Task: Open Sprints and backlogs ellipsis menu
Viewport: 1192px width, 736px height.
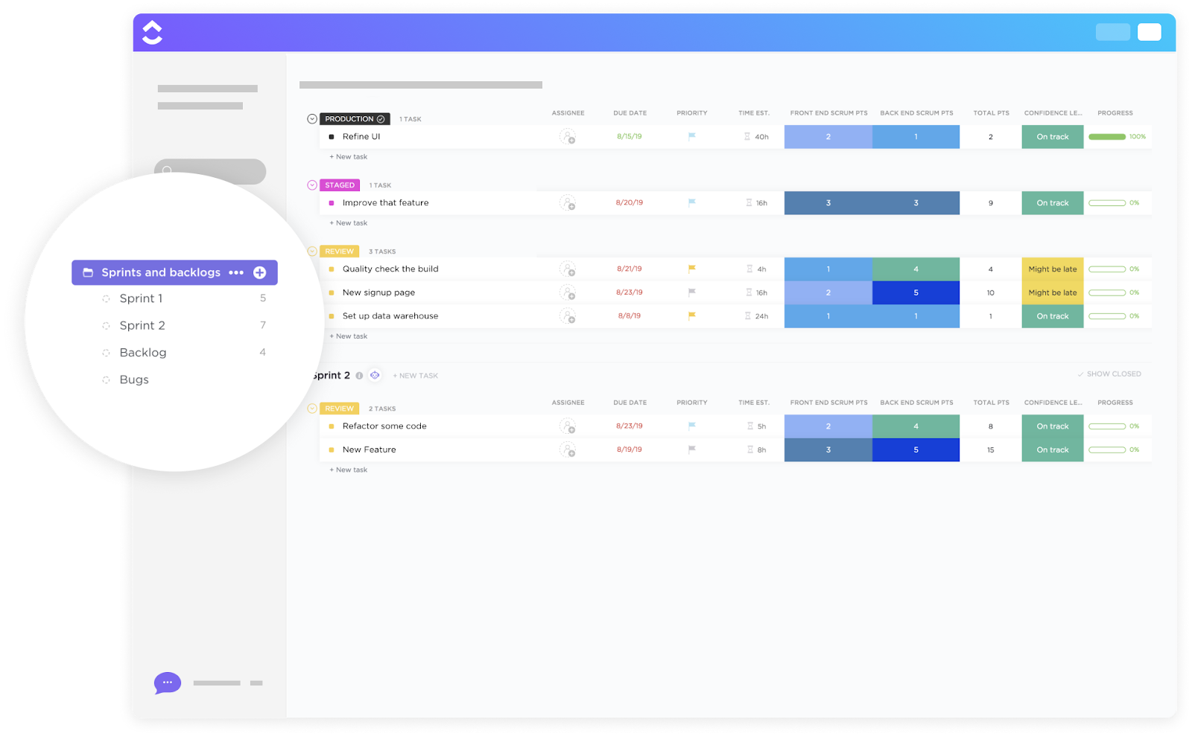Action: [236, 272]
